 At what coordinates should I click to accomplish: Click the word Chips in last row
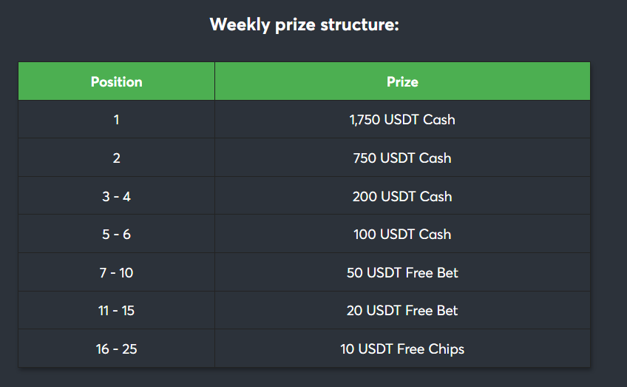coord(447,349)
